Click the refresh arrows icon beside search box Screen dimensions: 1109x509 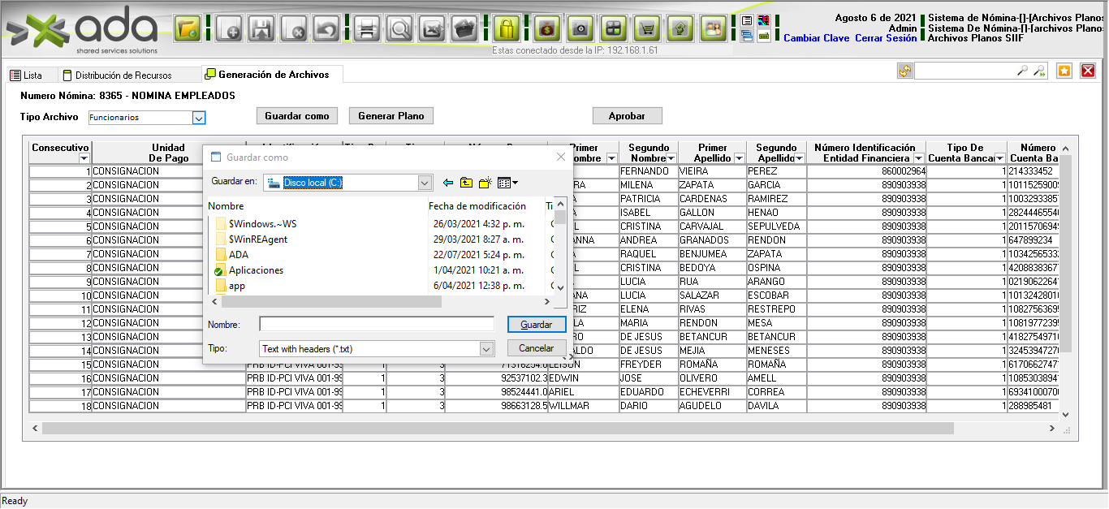point(904,71)
